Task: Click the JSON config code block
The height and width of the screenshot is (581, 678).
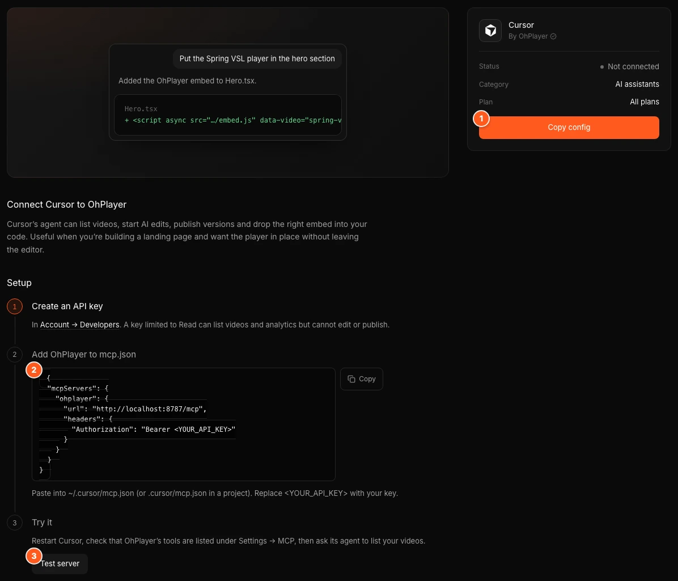Action: (x=183, y=424)
